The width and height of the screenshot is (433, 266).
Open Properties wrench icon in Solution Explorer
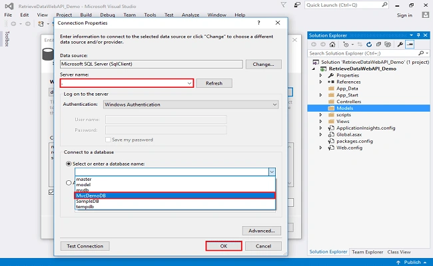[x=400, y=45]
